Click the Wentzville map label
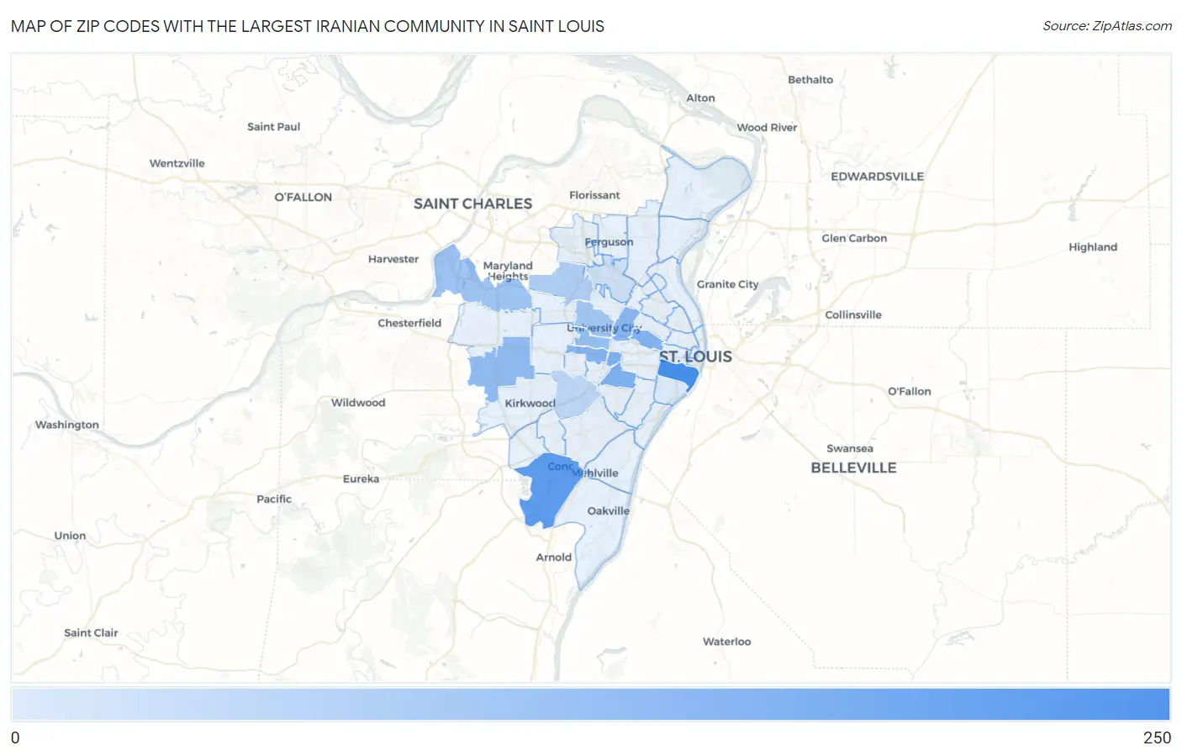This screenshot has height=756, width=1182. pyautogui.click(x=177, y=164)
